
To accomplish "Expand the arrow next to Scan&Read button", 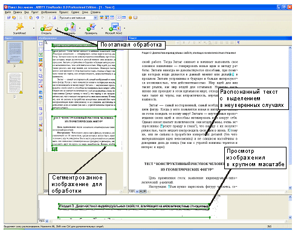I will pyautogui.click(x=34, y=28).
